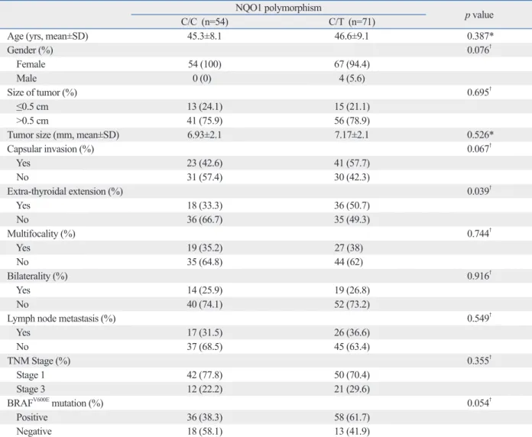Select the 'Age (yrs, mean±SD)' row label

point(47,36)
